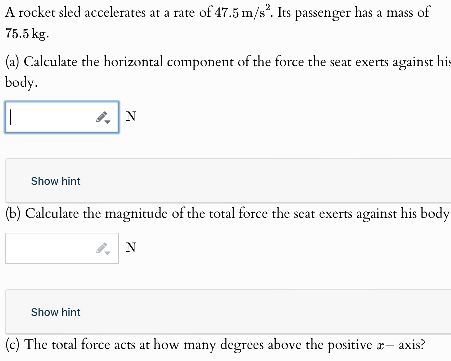Expand the hint panel above part (c)
Screen dimensions: 451x361
[x=228, y=312]
